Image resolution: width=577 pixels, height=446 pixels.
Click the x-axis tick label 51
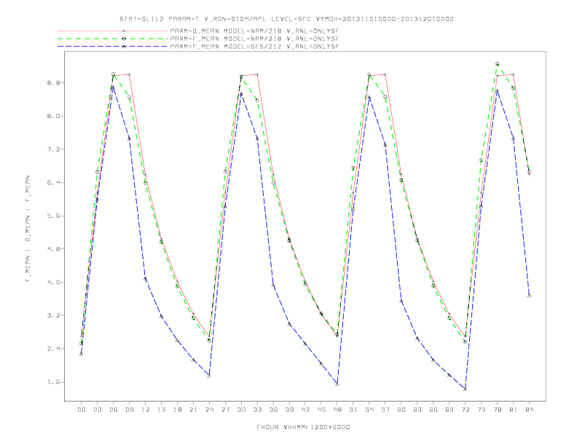pyautogui.click(x=353, y=410)
